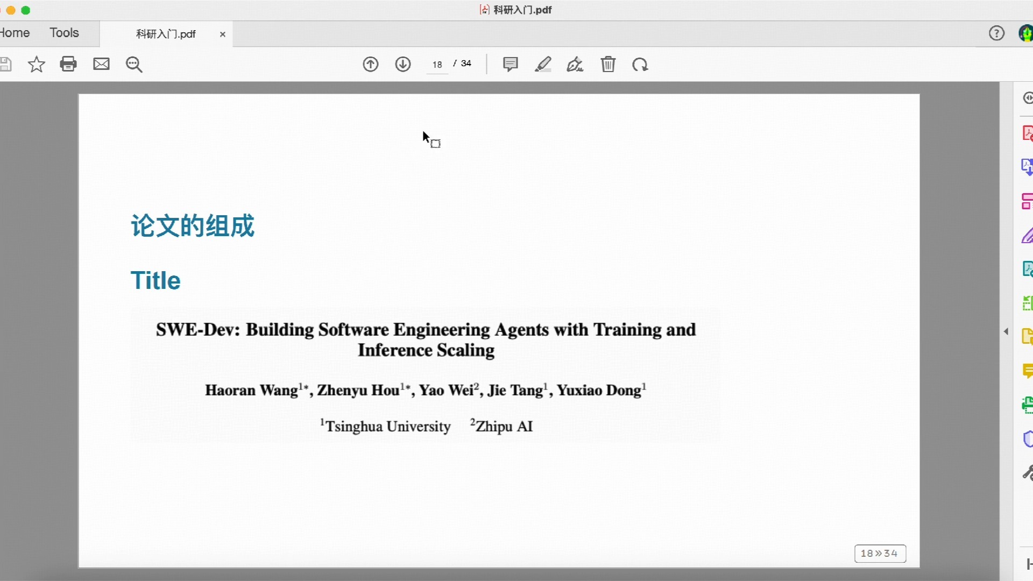Click the 18»34 page indicator on slide
1033x581 pixels.
click(x=880, y=553)
